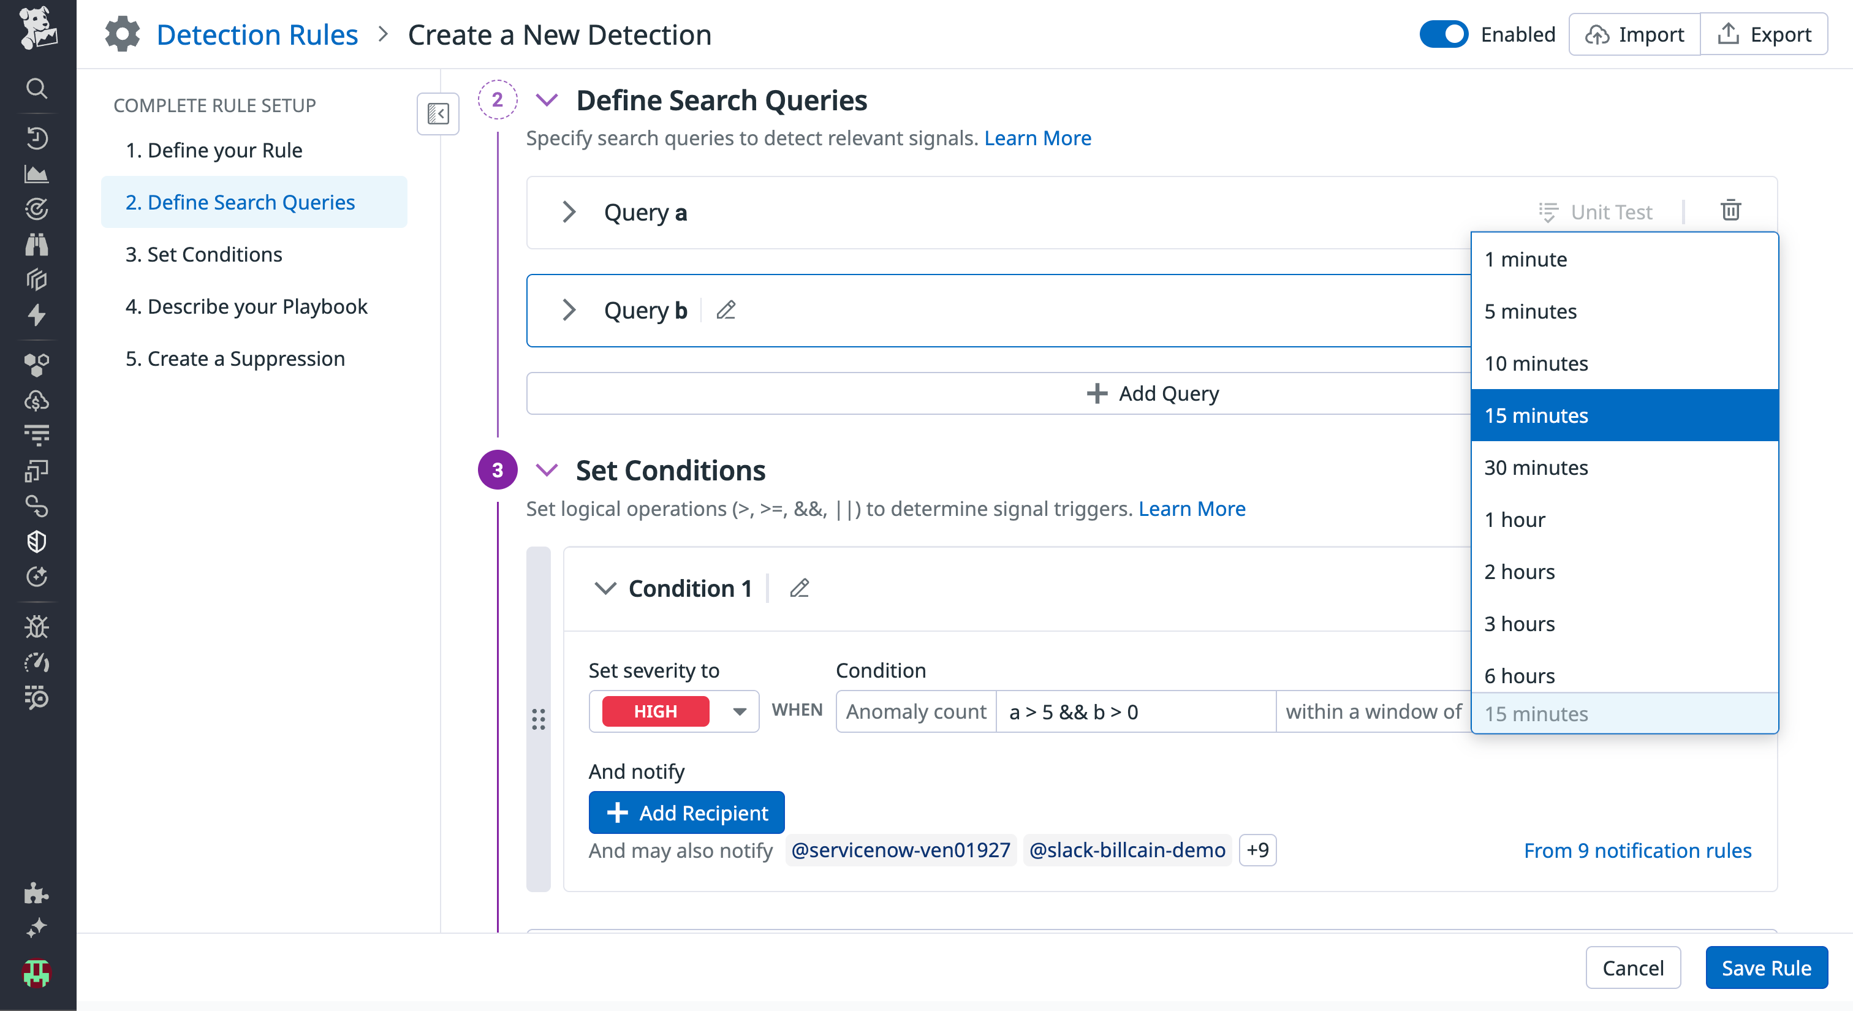Screen dimensions: 1853x1011
Task: Disable the Enabled rule toggle
Action: (1444, 34)
